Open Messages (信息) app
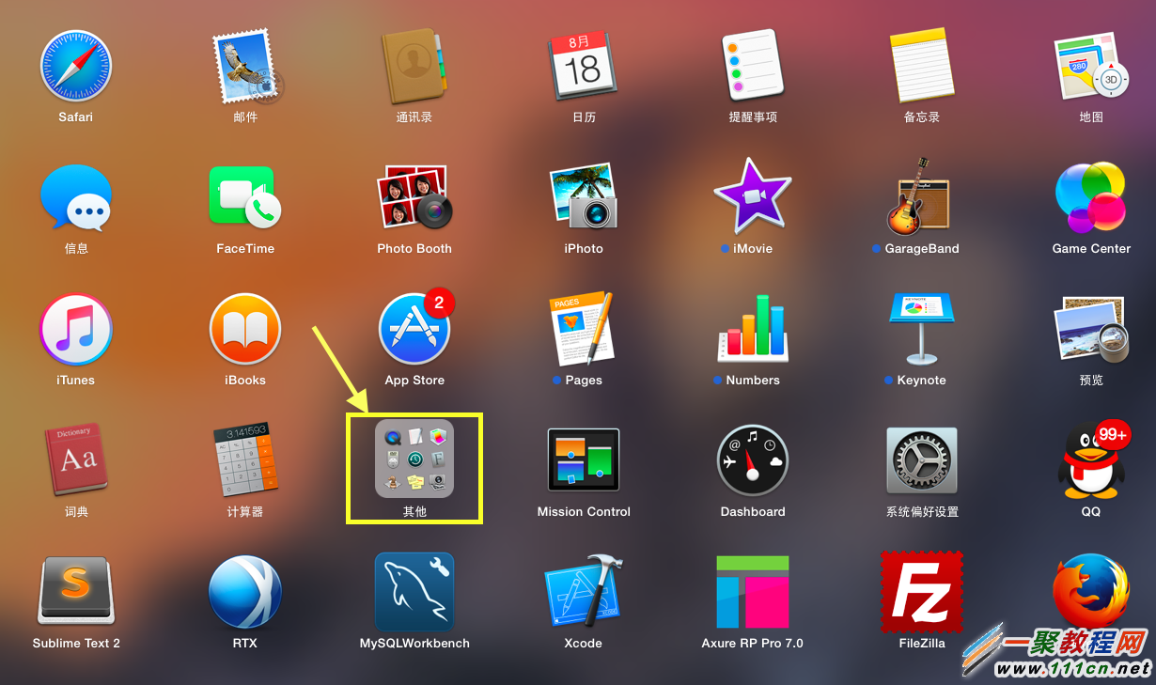 click(x=75, y=197)
